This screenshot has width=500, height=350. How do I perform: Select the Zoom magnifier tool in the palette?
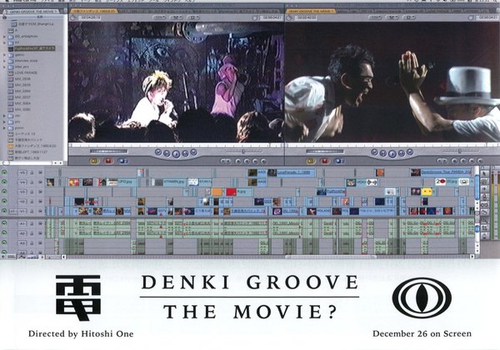pos(484,219)
